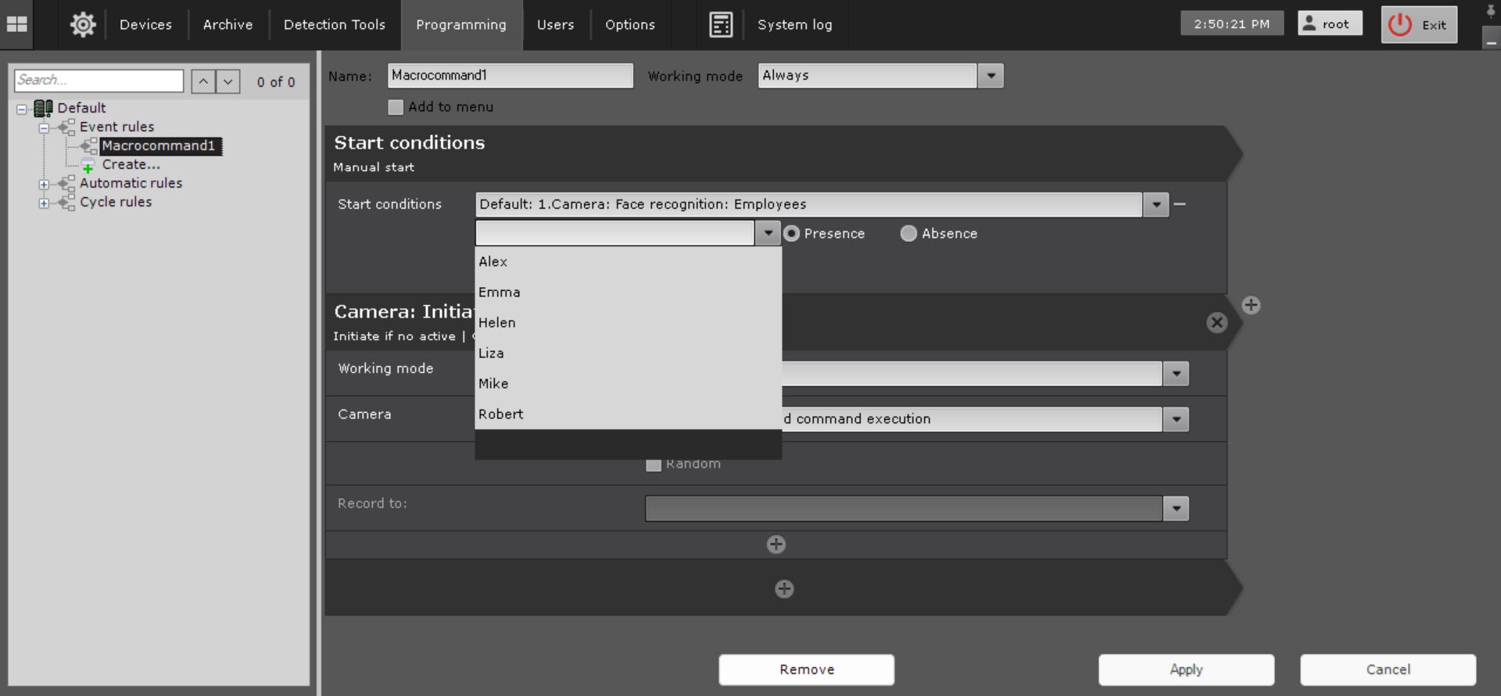This screenshot has height=696, width=1501.
Task: Click the green plus Create icon
Action: (88, 165)
